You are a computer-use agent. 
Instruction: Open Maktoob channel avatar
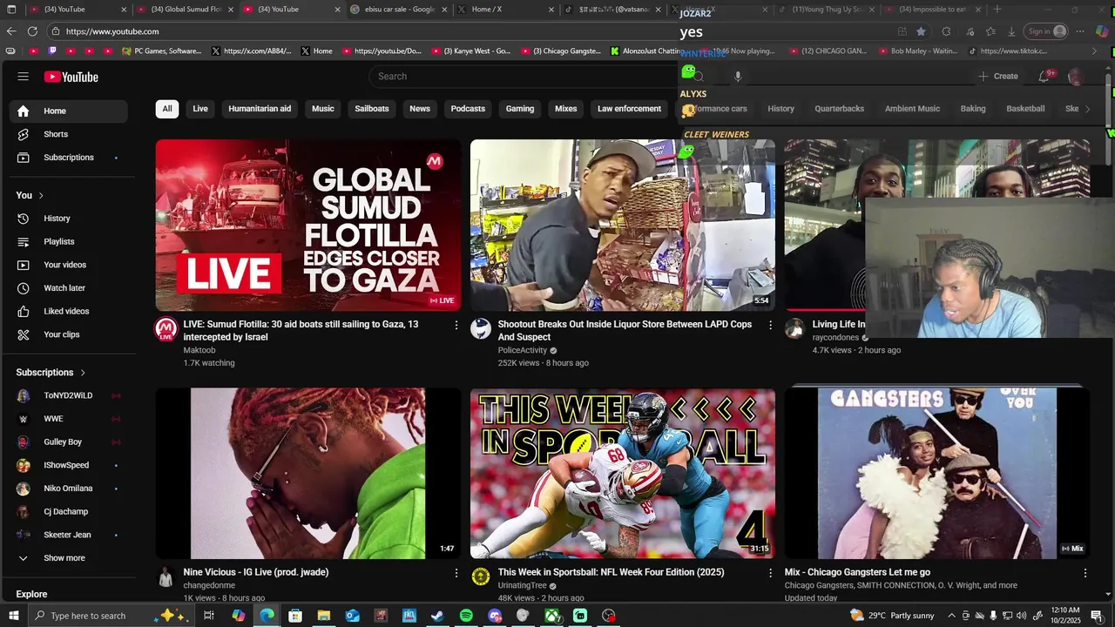[x=166, y=329]
